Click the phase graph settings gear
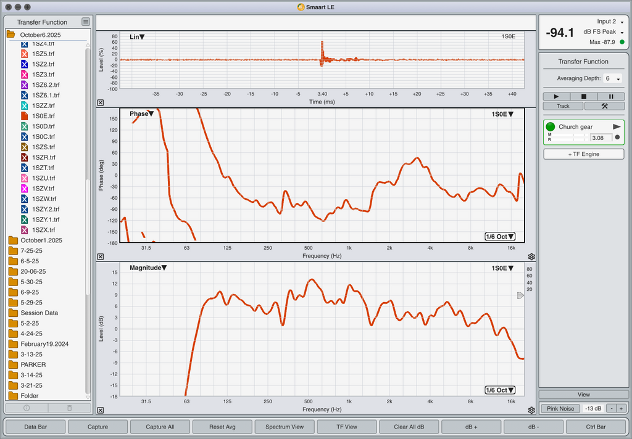 pyautogui.click(x=531, y=256)
